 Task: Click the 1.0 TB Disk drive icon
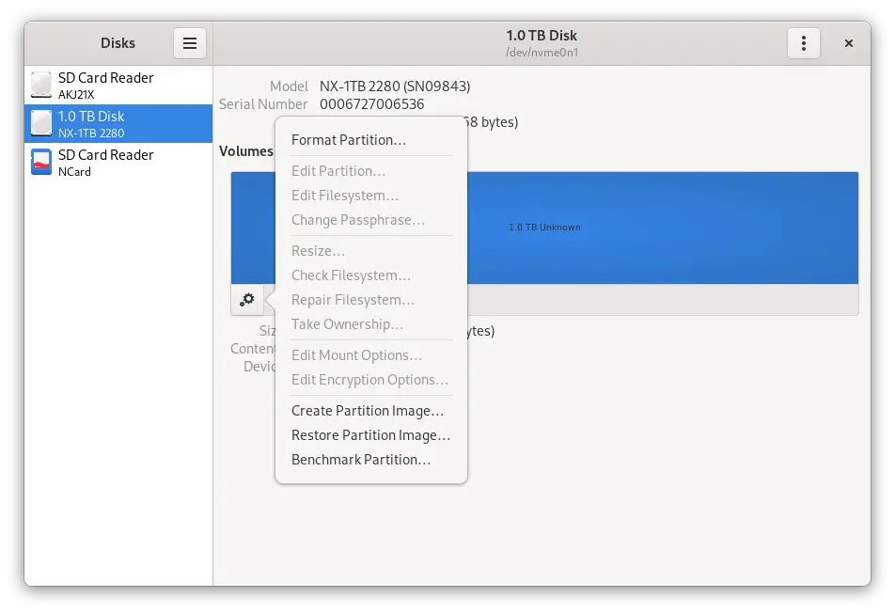[x=41, y=123]
